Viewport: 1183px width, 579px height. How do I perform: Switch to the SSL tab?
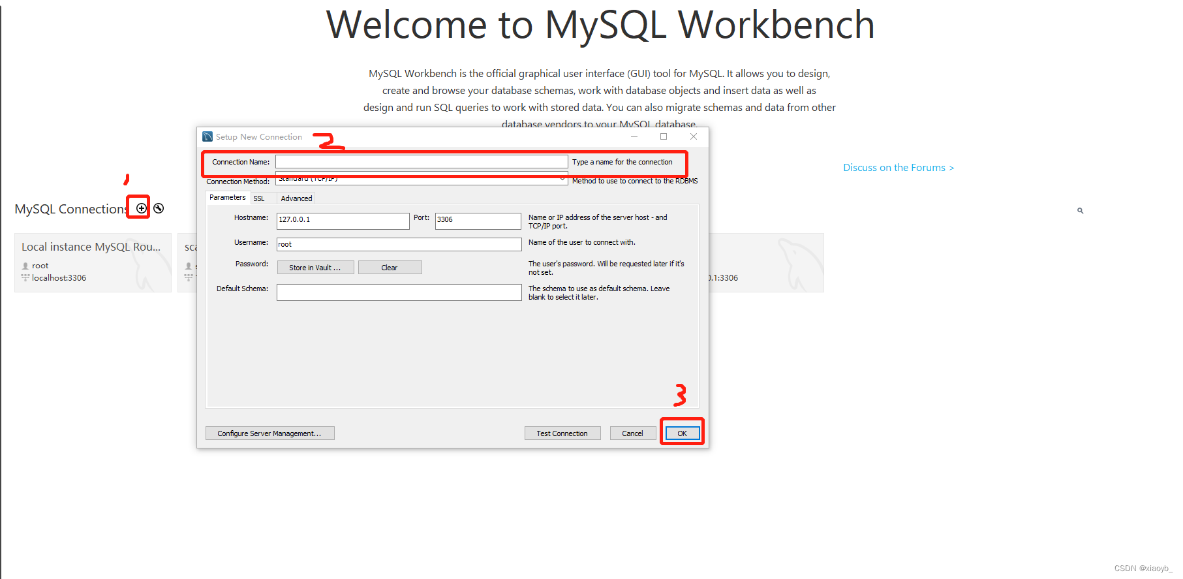259,198
